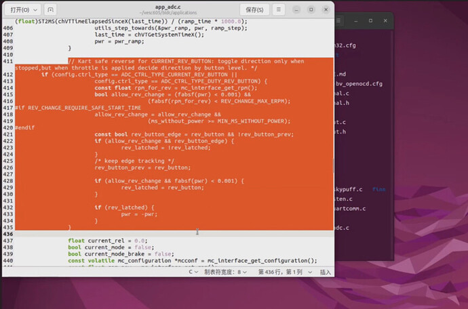Image resolution: width=468 pixels, height=309 pixels.
Task: Click line 408 'pwr = pwr_ramp;'
Action: pyautogui.click(x=119, y=41)
